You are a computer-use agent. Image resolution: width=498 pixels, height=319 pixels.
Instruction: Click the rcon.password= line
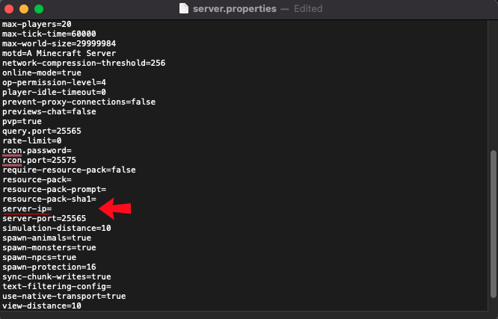tap(36, 150)
